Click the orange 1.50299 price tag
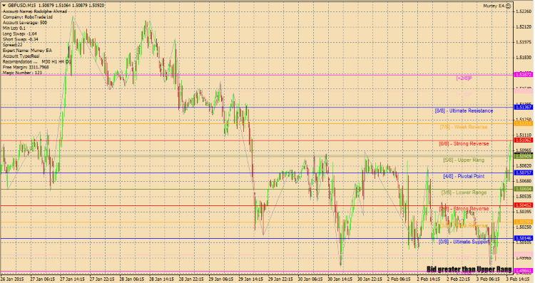 click(x=524, y=222)
